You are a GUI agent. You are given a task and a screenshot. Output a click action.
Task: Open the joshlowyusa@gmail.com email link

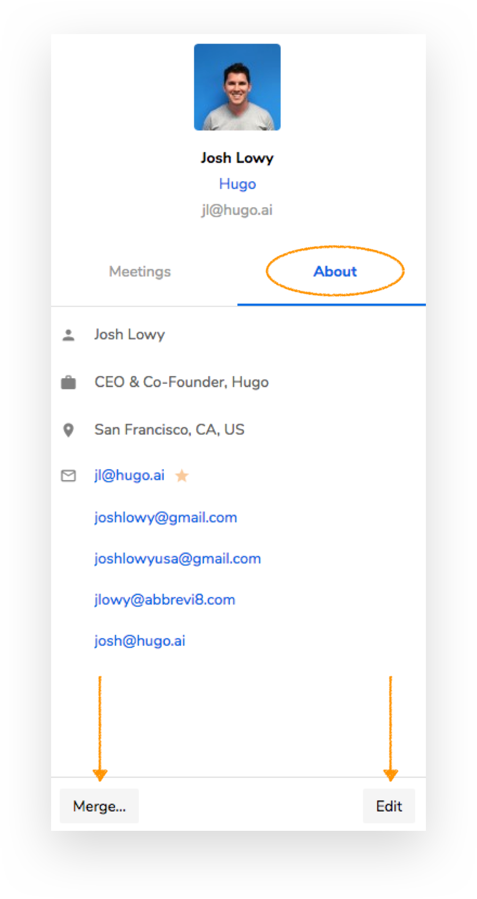[178, 559]
